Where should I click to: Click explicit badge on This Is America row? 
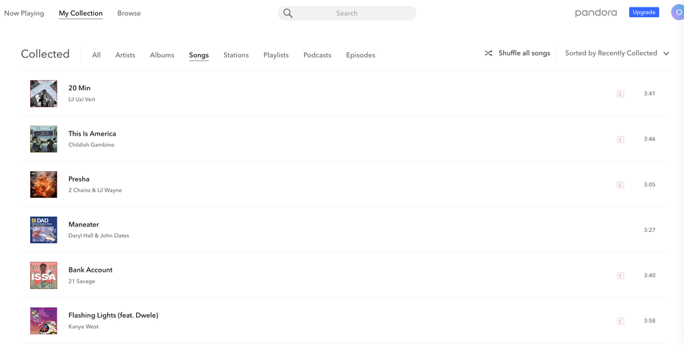coord(620,140)
